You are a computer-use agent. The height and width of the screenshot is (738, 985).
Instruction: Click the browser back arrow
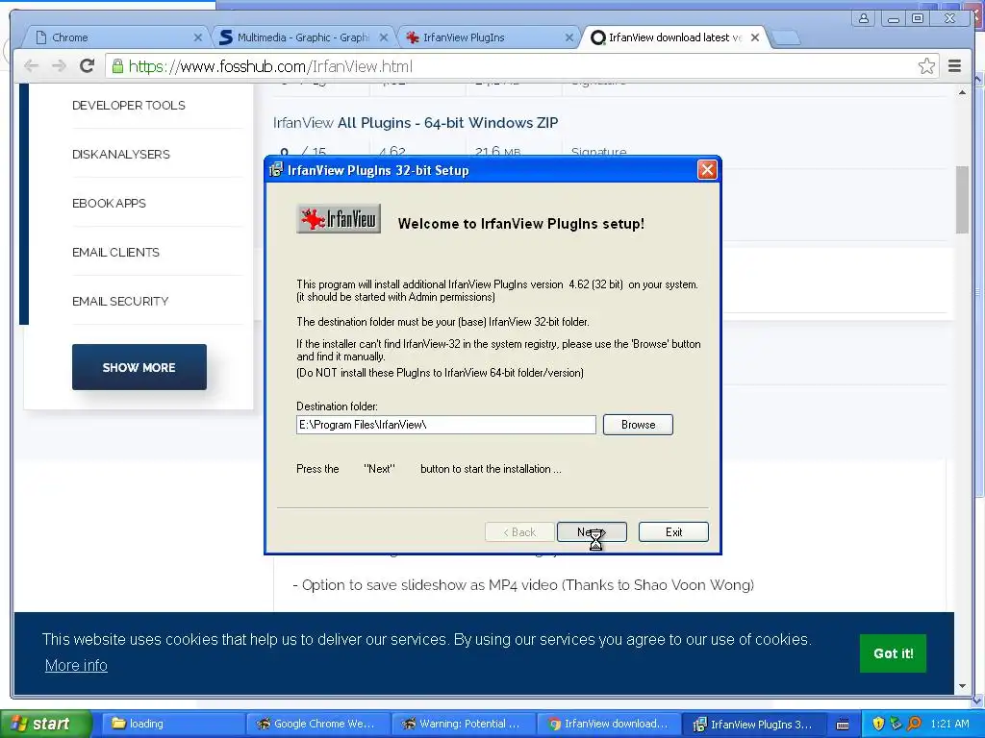pyautogui.click(x=31, y=66)
